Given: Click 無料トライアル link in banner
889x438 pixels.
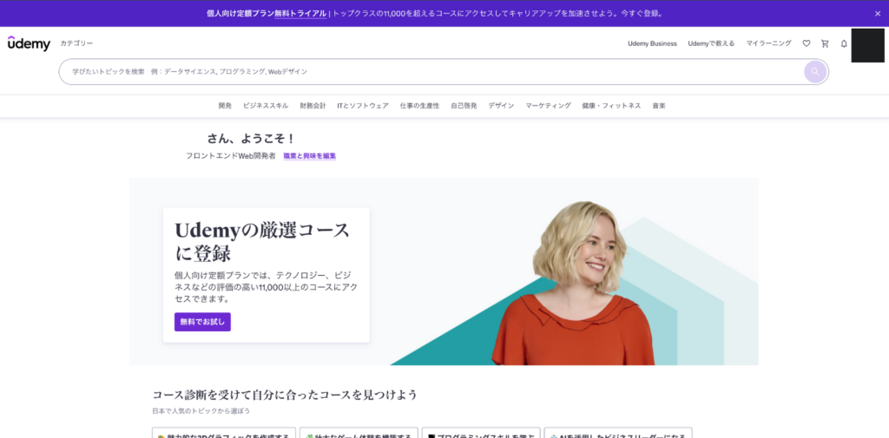Looking at the screenshot, I should (x=300, y=14).
